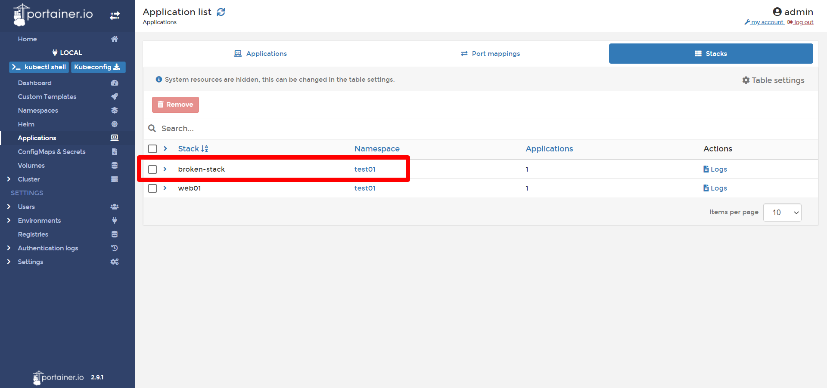Click the footer portainer.io logo
The image size is (827, 388).
click(x=59, y=377)
